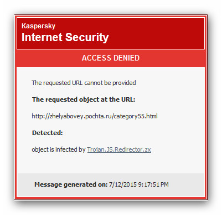The width and height of the screenshot is (222, 215).
Task: Click the category55.html part of the URL
Action: pyautogui.click(x=136, y=116)
